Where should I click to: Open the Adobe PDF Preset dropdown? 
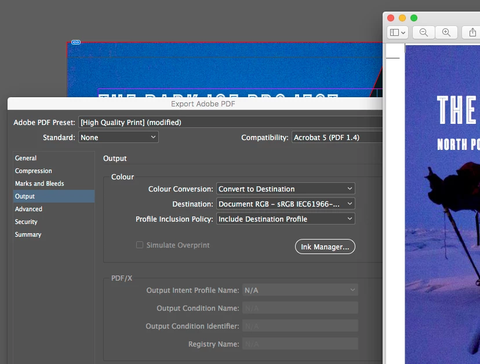pyautogui.click(x=231, y=122)
